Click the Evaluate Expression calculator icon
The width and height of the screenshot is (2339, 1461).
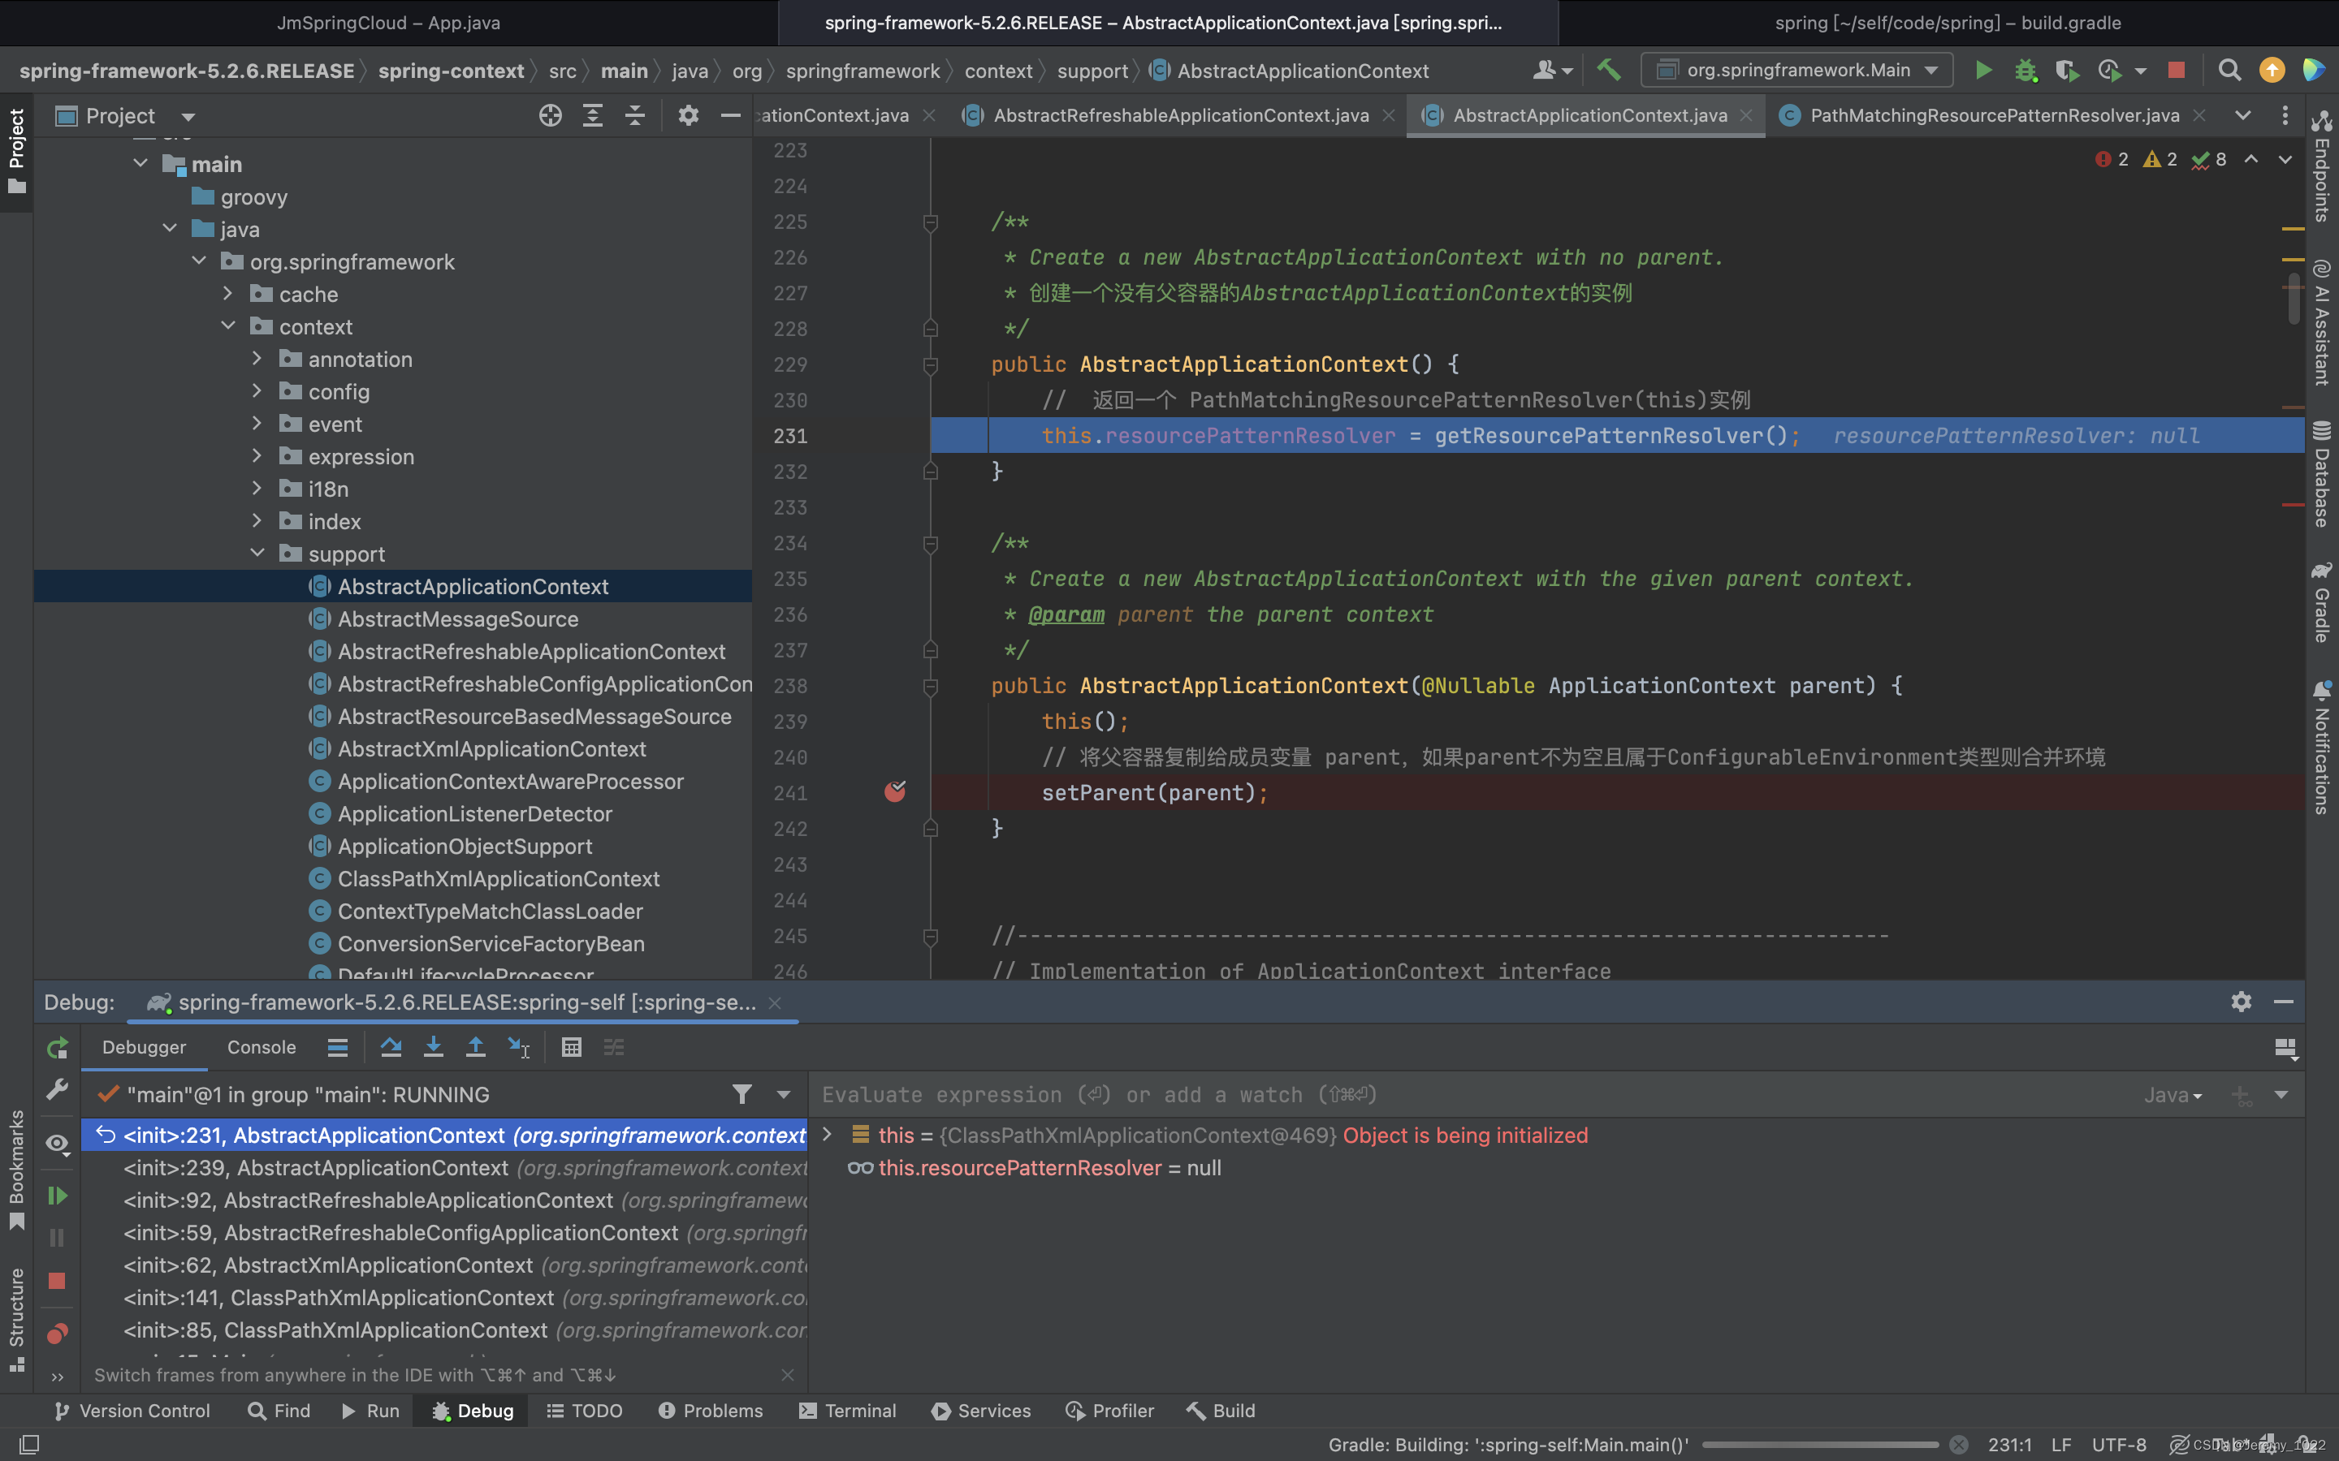pos(571,1047)
